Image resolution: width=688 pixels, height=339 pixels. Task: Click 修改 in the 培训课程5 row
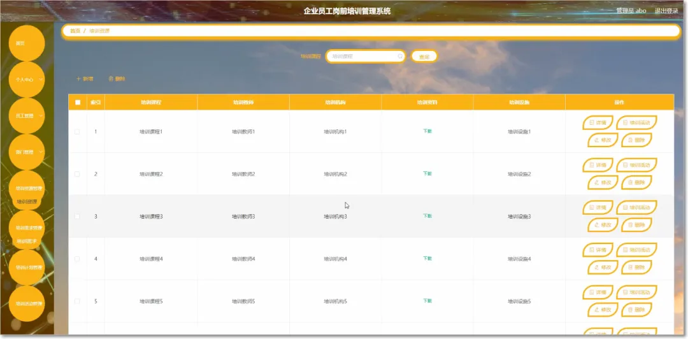[603, 310]
